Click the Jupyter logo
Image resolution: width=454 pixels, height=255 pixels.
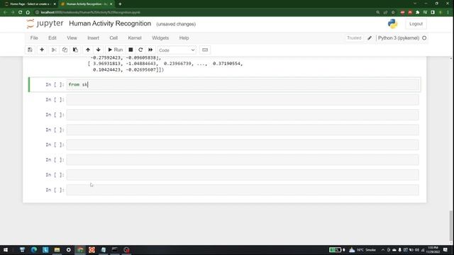coord(45,23)
